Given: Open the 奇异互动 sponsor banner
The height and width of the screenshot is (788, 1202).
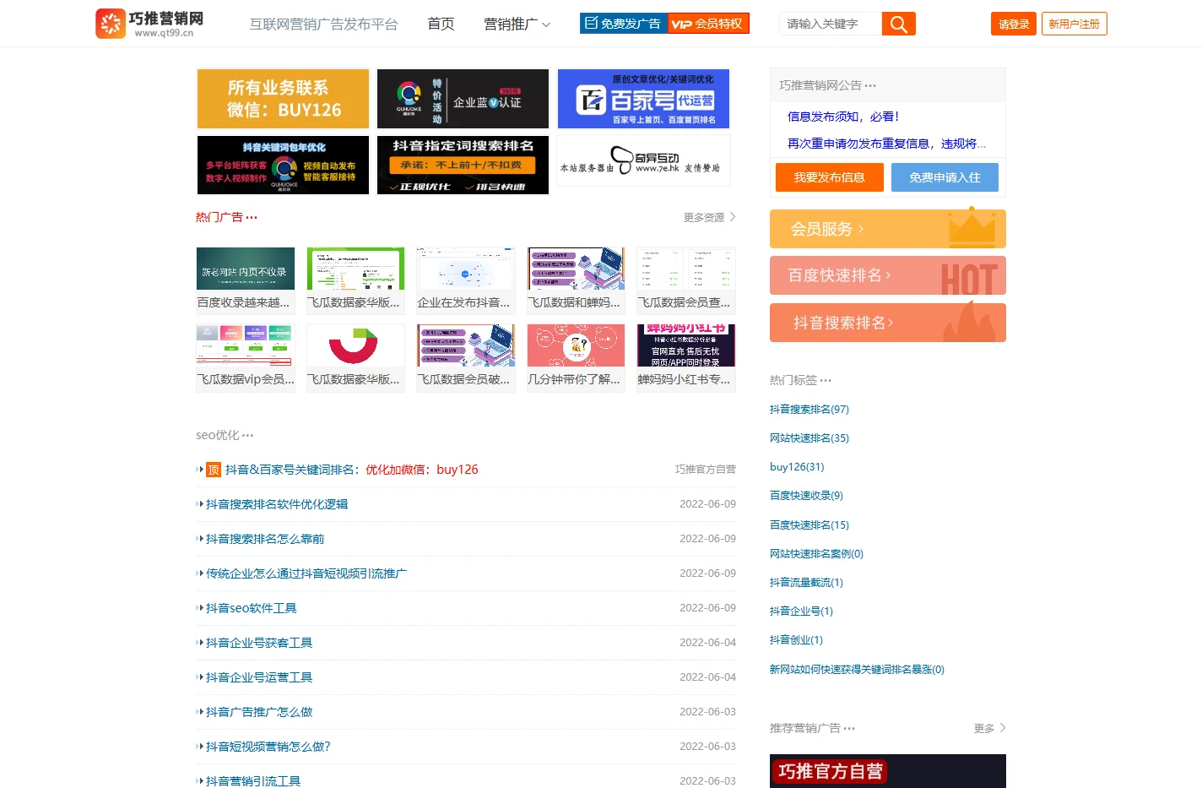Looking at the screenshot, I should (643, 160).
